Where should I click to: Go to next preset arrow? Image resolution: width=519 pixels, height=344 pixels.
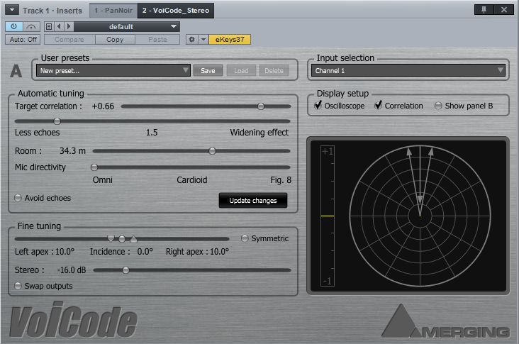(69, 26)
